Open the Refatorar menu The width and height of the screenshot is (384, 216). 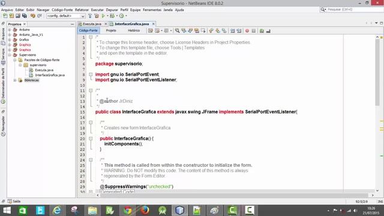(82, 10)
